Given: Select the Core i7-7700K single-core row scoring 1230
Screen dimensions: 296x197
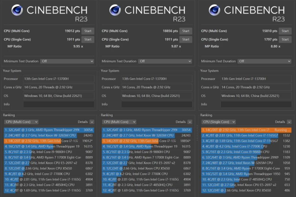Looking at the screenshot, I should coord(246,146).
